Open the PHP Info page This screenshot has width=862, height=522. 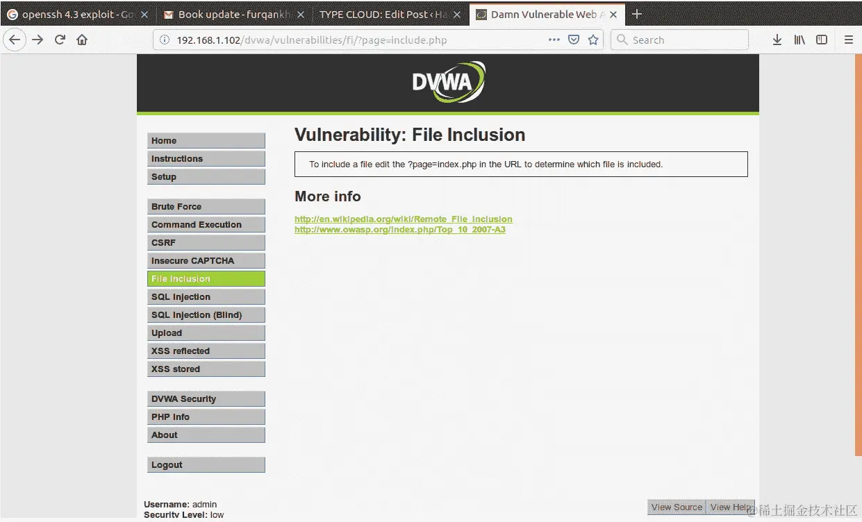pos(206,416)
